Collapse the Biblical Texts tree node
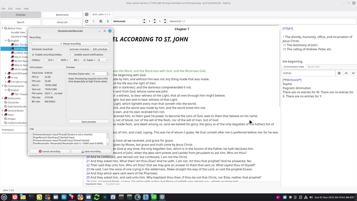 point(2,28)
